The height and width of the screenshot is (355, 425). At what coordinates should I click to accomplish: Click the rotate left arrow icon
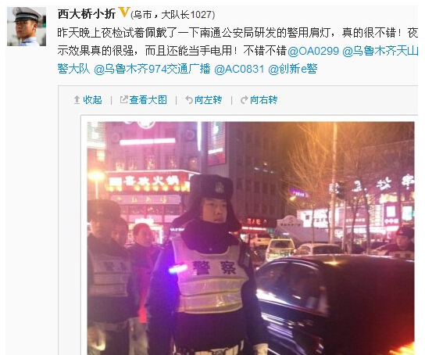point(189,100)
